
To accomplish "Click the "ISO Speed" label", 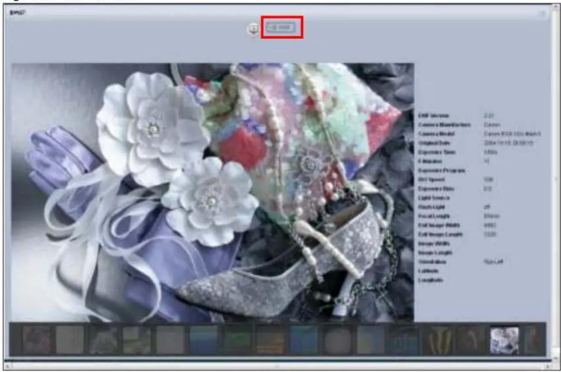I will point(431,180).
